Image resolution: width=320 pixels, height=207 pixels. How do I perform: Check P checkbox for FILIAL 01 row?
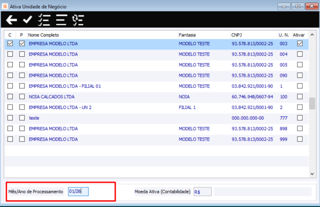22,86
